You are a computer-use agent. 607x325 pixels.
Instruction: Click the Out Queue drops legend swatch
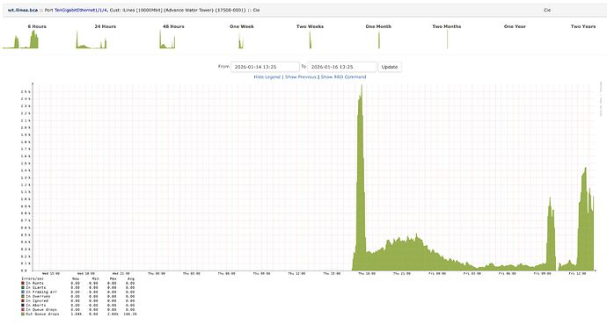(23, 314)
